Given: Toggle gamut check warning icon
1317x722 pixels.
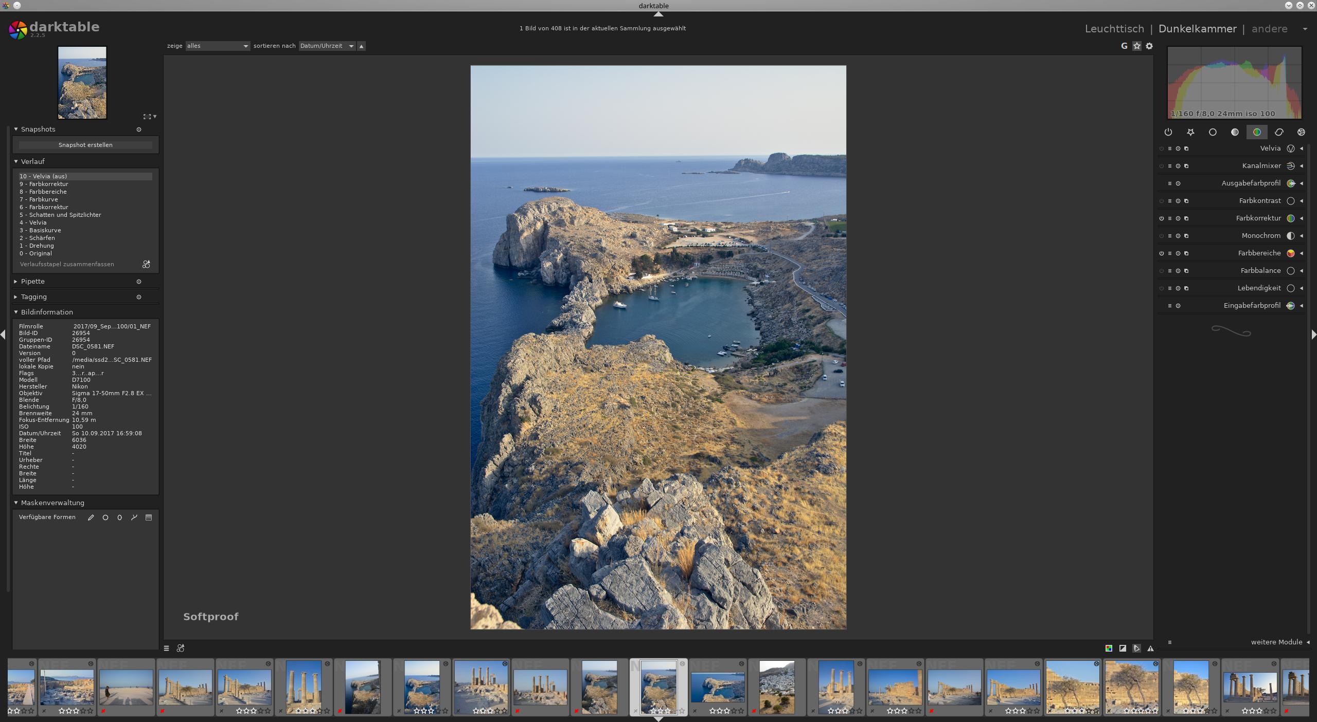Looking at the screenshot, I should pos(1150,649).
